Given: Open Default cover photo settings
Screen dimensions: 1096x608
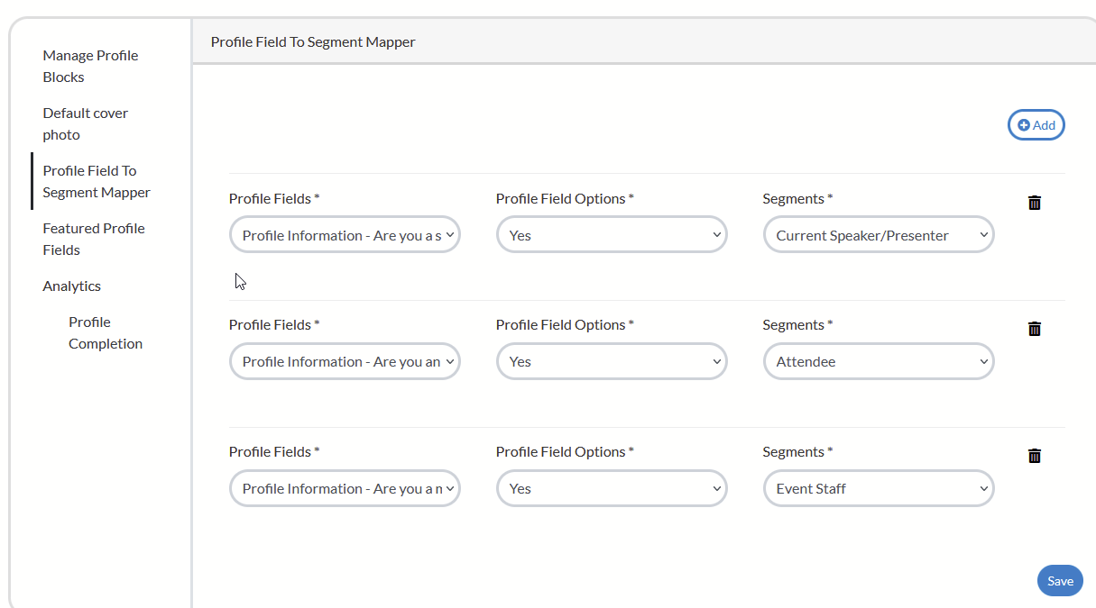Looking at the screenshot, I should point(85,123).
